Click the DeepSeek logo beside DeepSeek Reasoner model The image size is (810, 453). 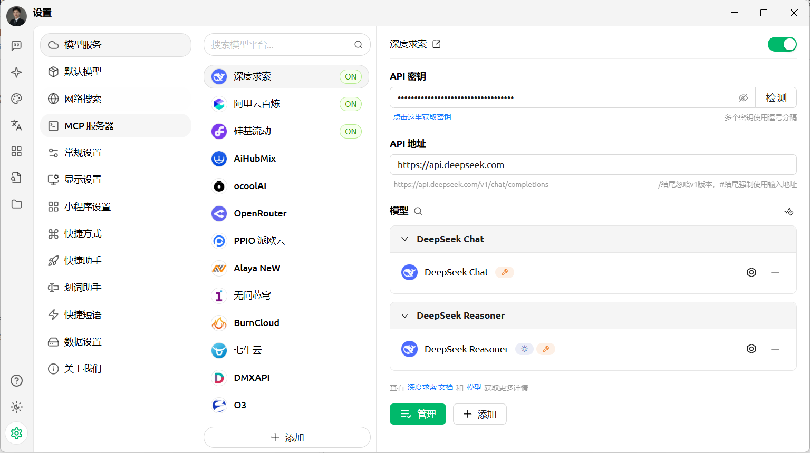(x=409, y=349)
